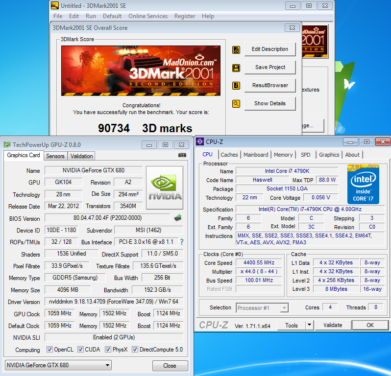Expand the Tools dropdown arrow in CPU-Z

click(x=309, y=325)
